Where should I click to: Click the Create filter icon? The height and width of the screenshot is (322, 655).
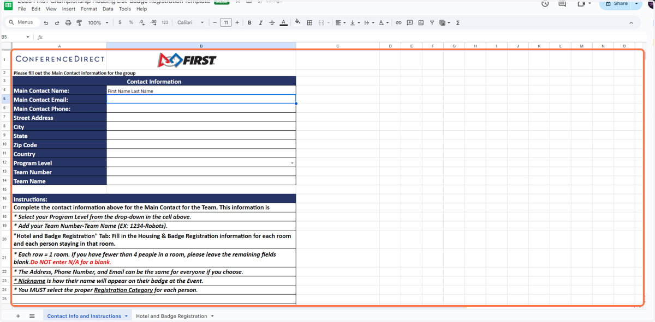point(432,23)
